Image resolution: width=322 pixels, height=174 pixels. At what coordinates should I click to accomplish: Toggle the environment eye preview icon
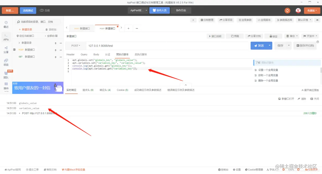pos(317,20)
